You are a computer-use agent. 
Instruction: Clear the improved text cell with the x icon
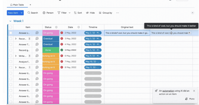coord(189,33)
